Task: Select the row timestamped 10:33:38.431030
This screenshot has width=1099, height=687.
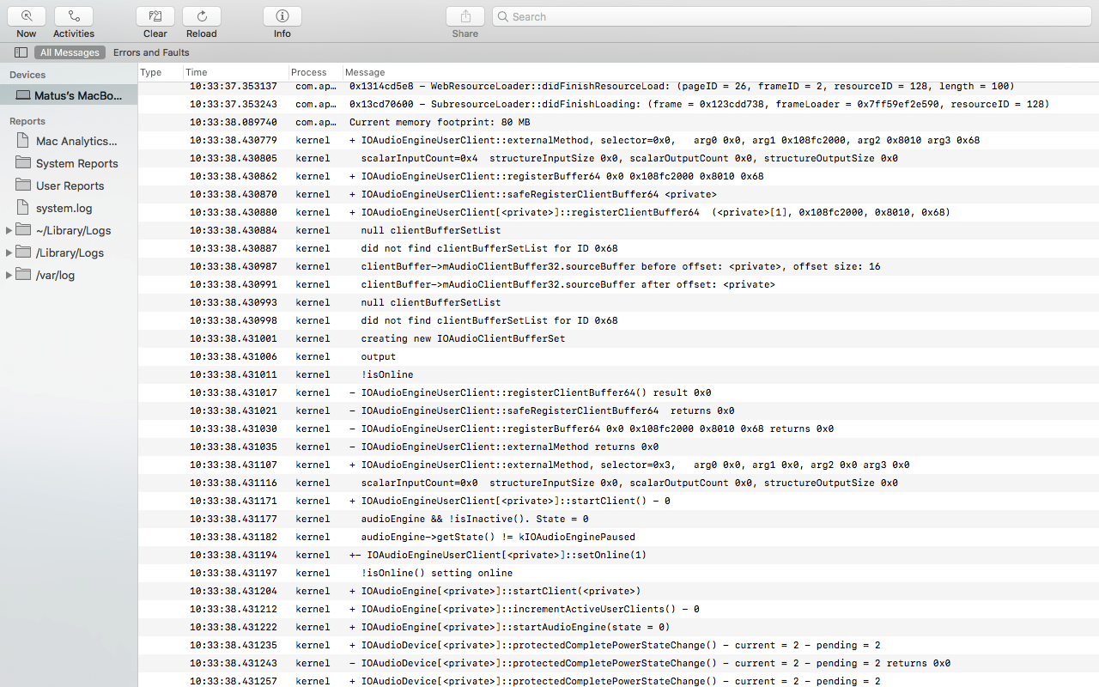Action: [618, 429]
